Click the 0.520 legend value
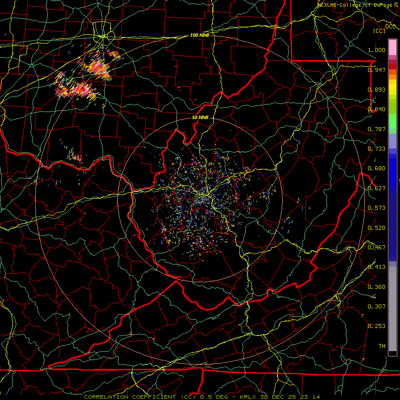The width and height of the screenshot is (400, 400). [x=376, y=228]
